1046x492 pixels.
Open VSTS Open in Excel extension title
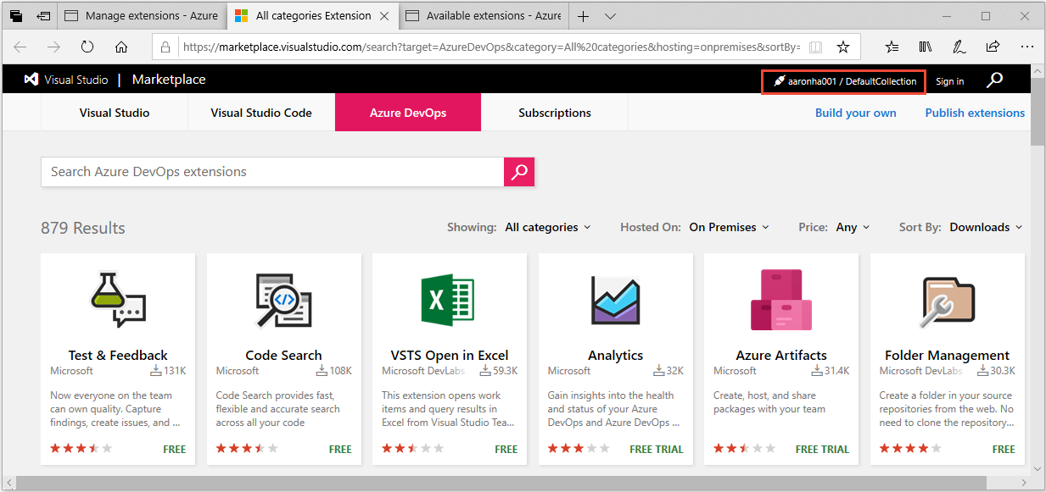pyautogui.click(x=450, y=356)
